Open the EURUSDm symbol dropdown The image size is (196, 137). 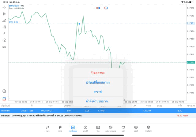(17, 6)
